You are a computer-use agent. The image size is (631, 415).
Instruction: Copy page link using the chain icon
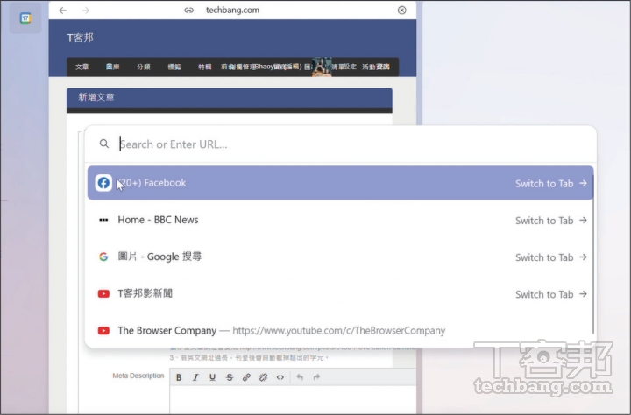pos(188,10)
